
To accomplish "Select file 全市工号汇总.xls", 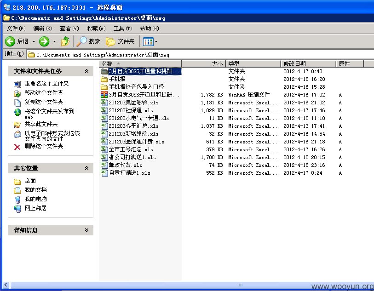I will pyautogui.click(x=127, y=149).
